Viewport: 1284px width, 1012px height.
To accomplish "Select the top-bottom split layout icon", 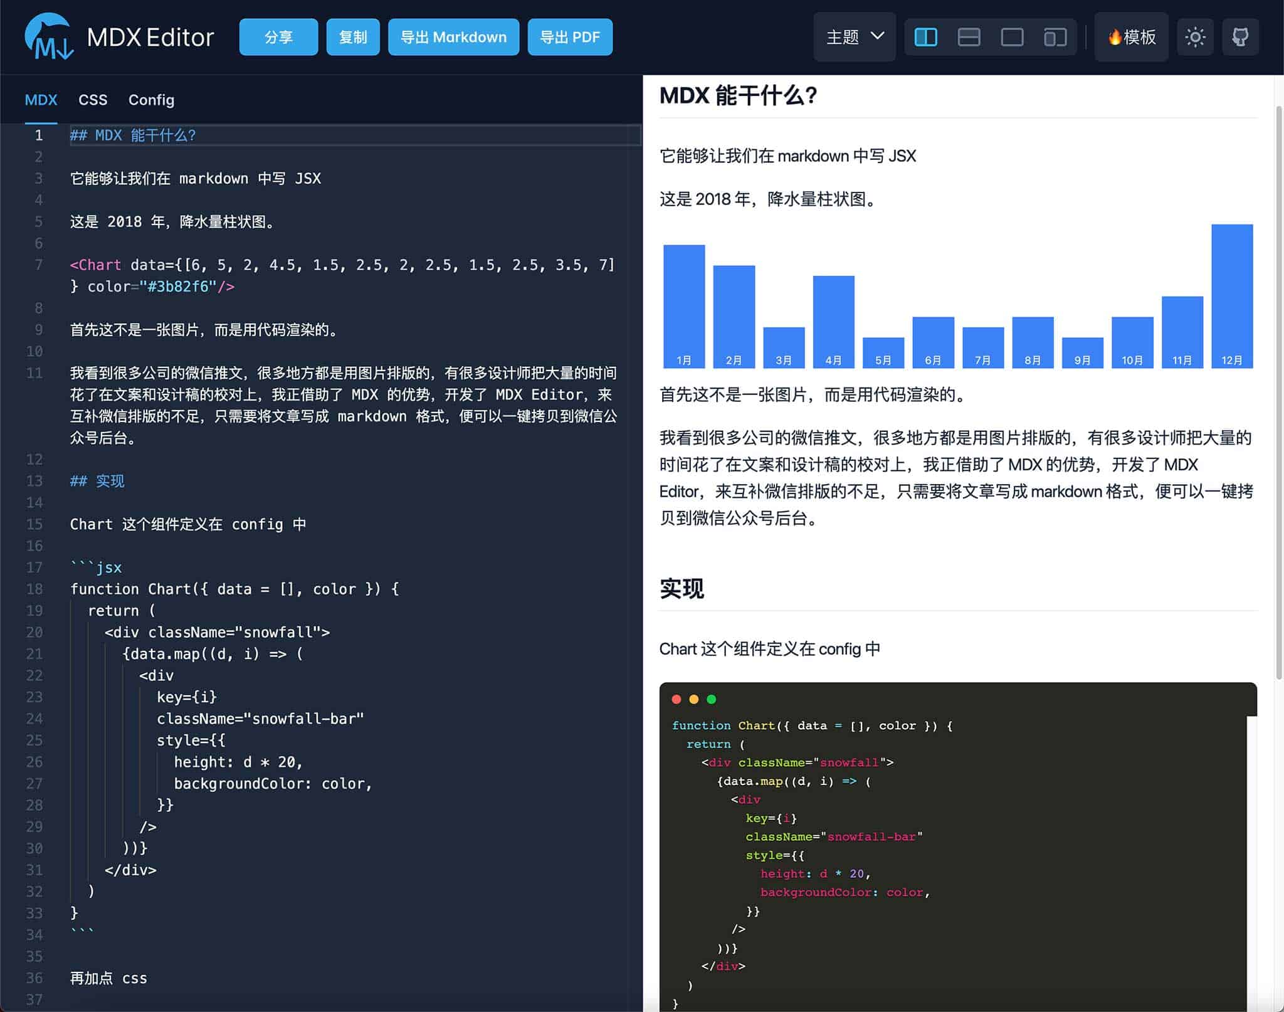I will (969, 38).
